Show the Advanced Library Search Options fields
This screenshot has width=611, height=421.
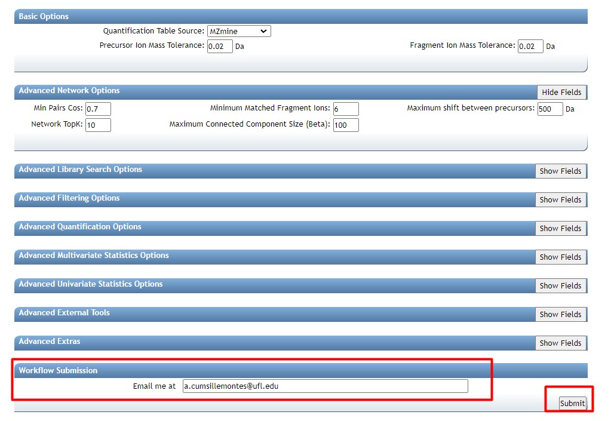click(560, 171)
